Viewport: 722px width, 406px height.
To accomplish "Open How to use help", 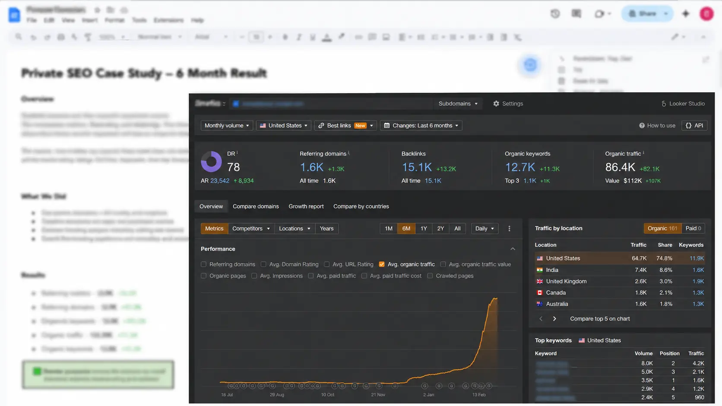I will [x=657, y=126].
